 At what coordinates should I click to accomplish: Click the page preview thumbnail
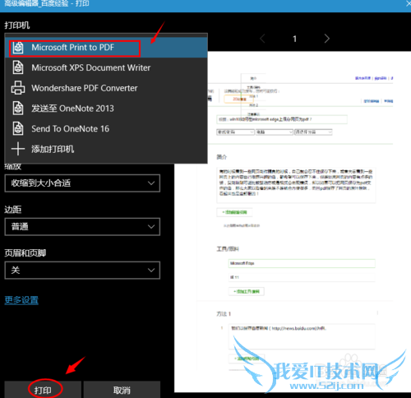[x=293, y=221]
